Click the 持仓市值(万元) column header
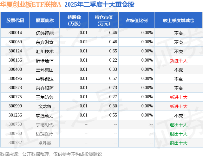The height and width of the screenshot is (157, 203). click(104, 20)
